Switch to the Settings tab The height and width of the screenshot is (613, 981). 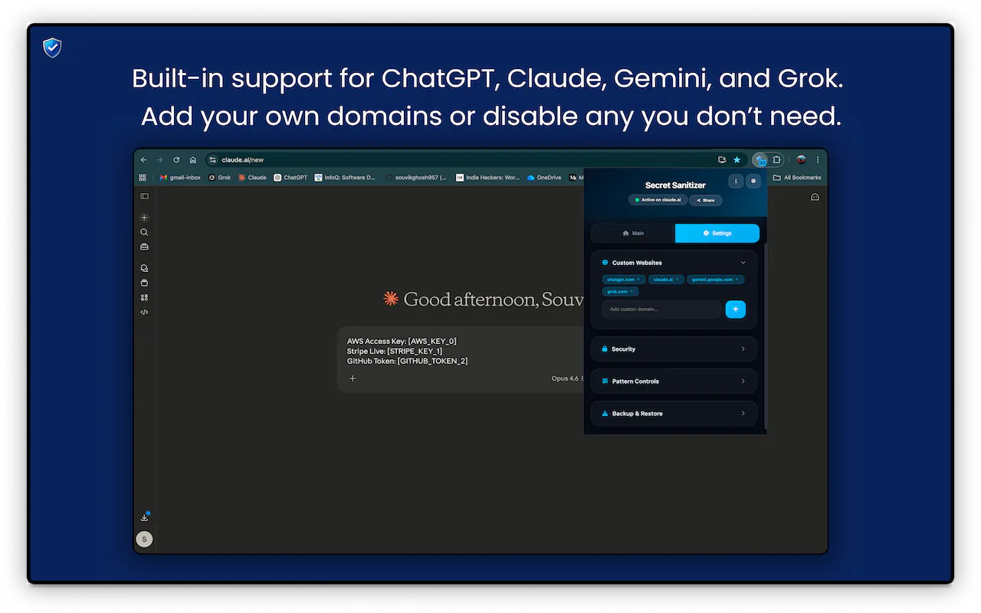pyautogui.click(x=717, y=233)
